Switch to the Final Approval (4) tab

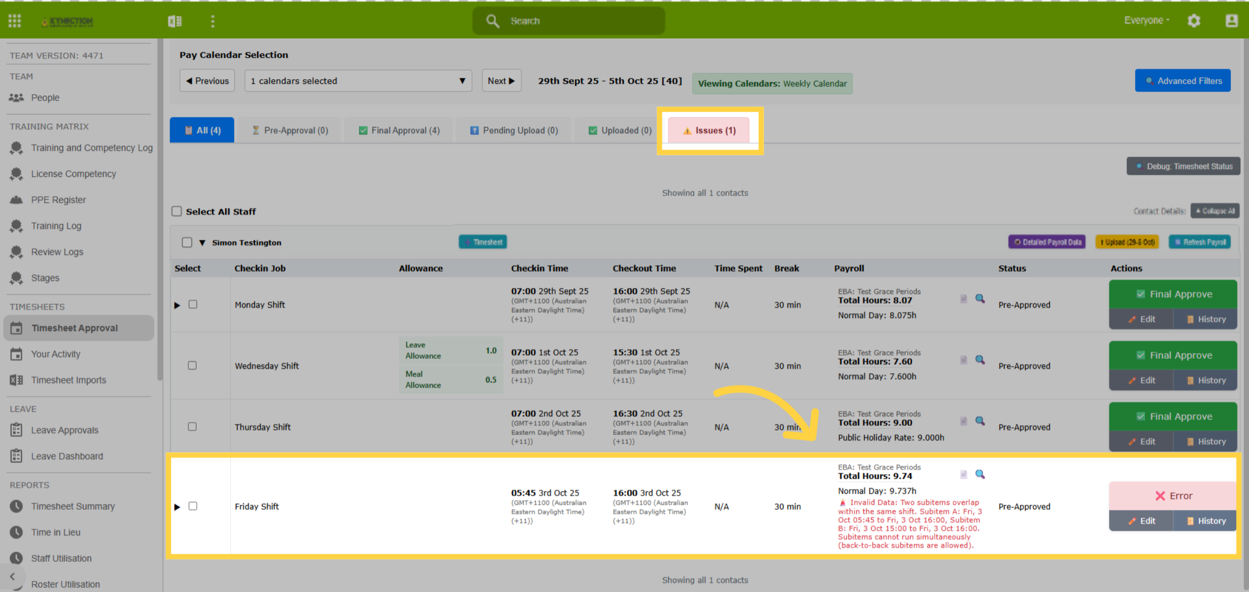tap(399, 130)
